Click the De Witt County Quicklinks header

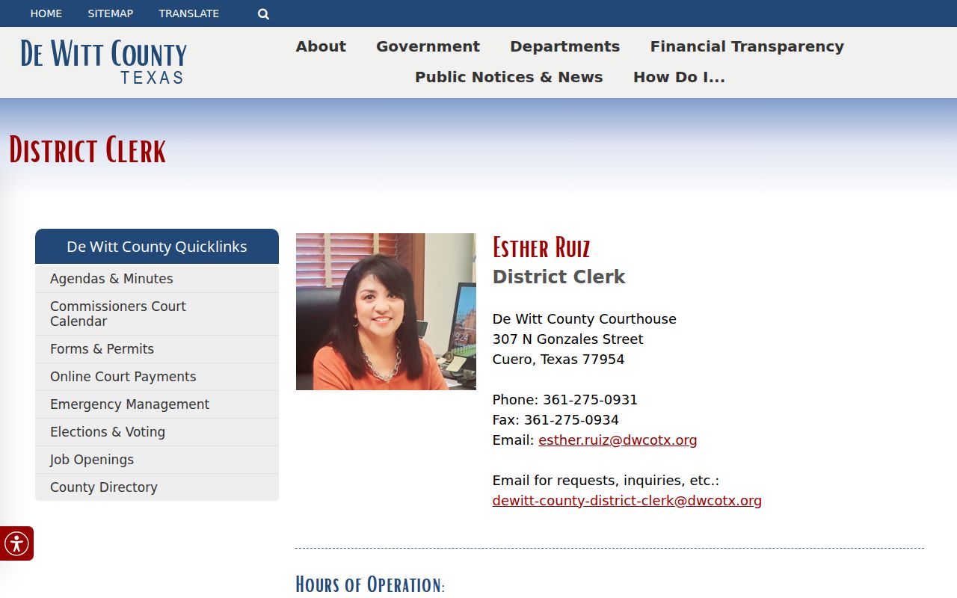click(157, 247)
